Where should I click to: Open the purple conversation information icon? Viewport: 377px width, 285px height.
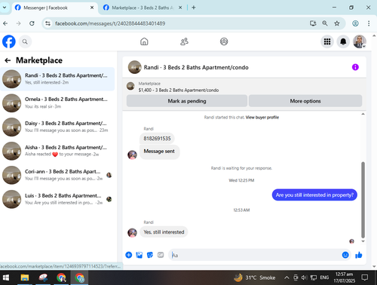355,67
